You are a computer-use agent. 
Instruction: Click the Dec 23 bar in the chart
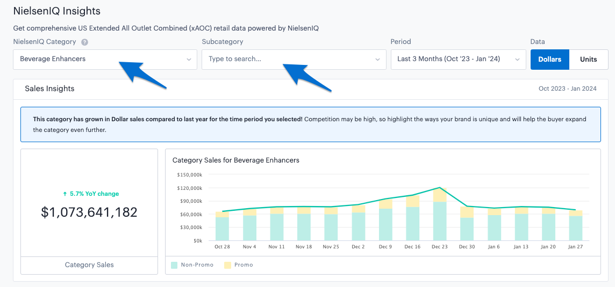coord(440,214)
